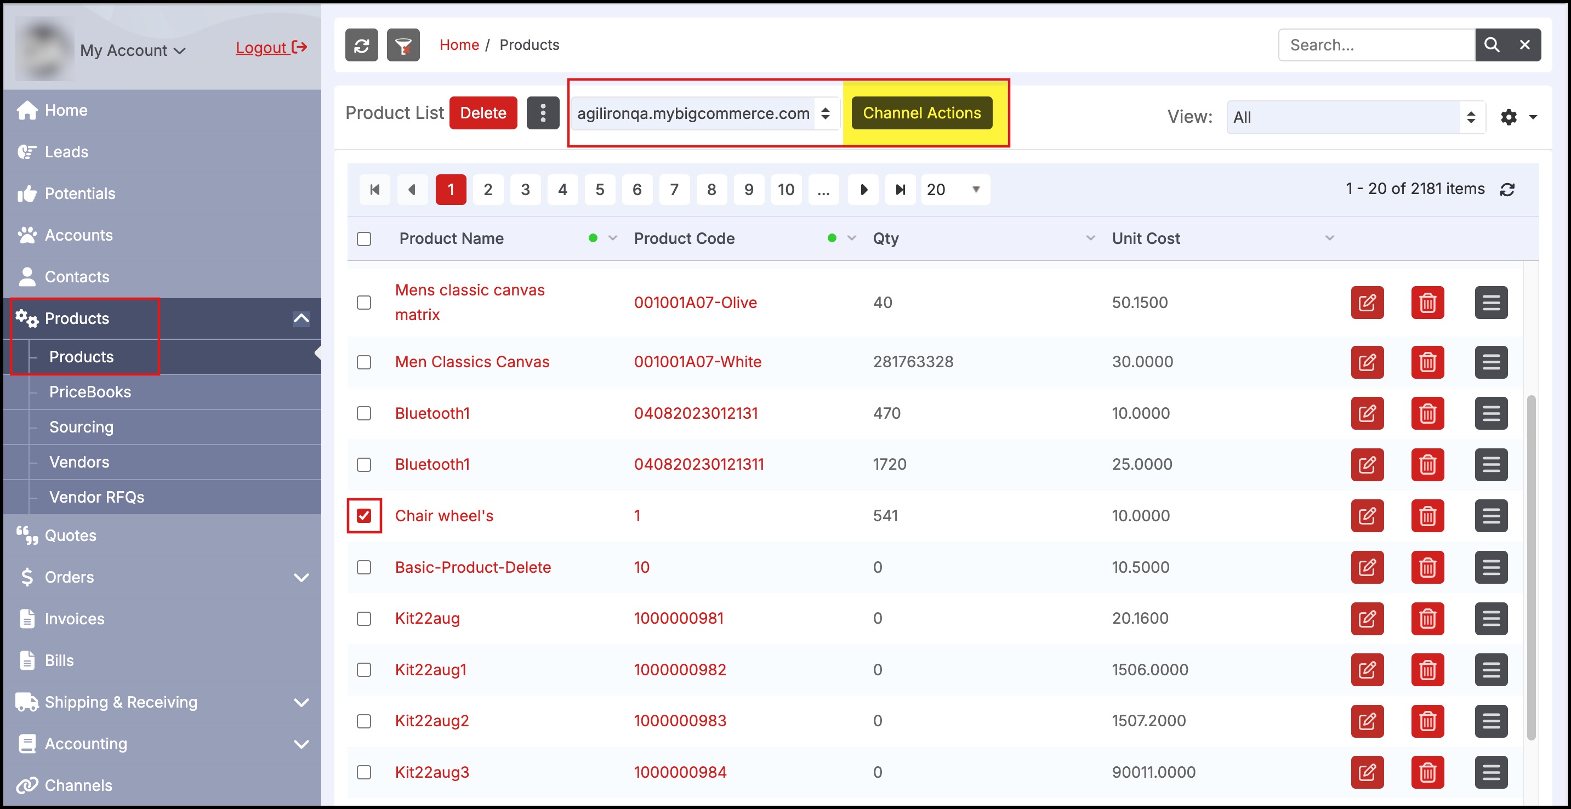The height and width of the screenshot is (809, 1571).
Task: Collapse the Products sidebar section
Action: coord(301,318)
